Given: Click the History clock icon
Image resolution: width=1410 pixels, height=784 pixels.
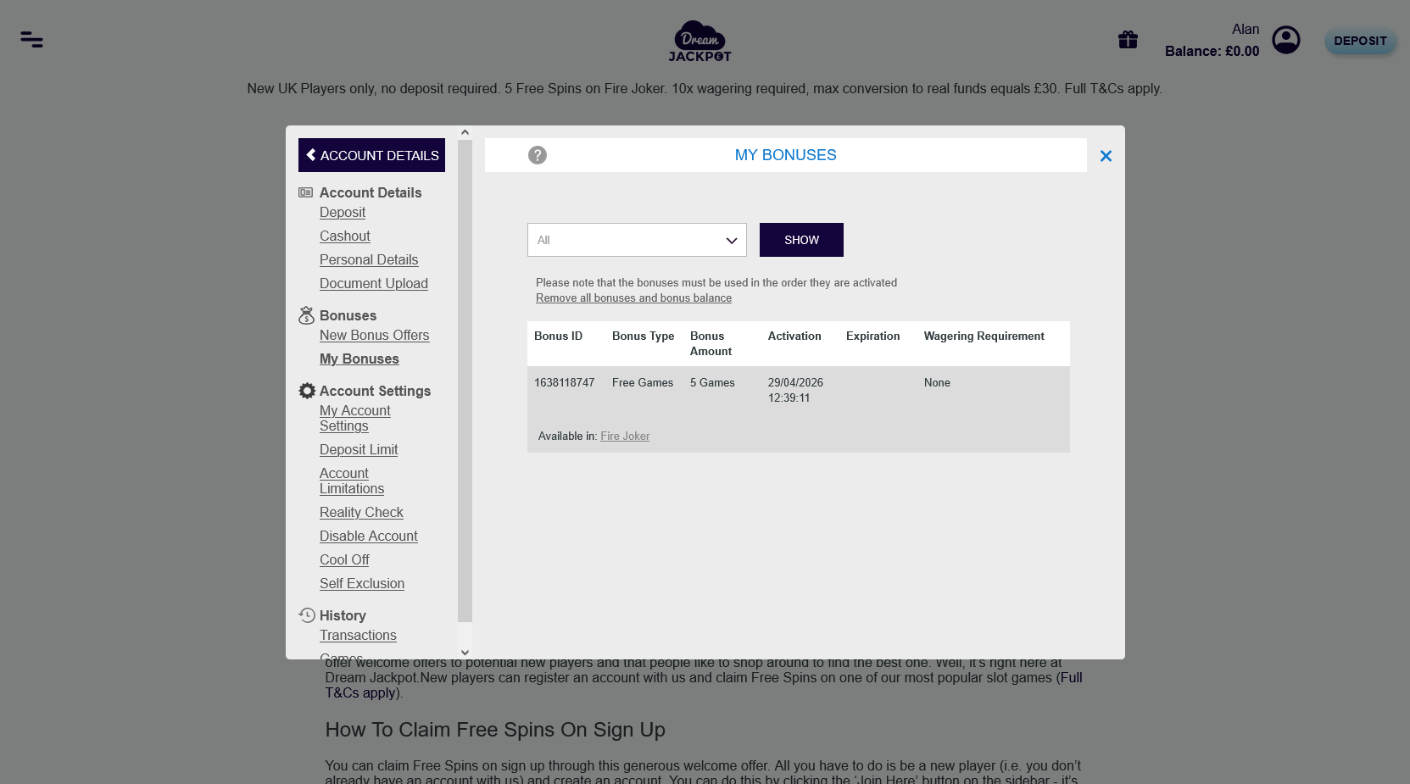Looking at the screenshot, I should 307,615.
